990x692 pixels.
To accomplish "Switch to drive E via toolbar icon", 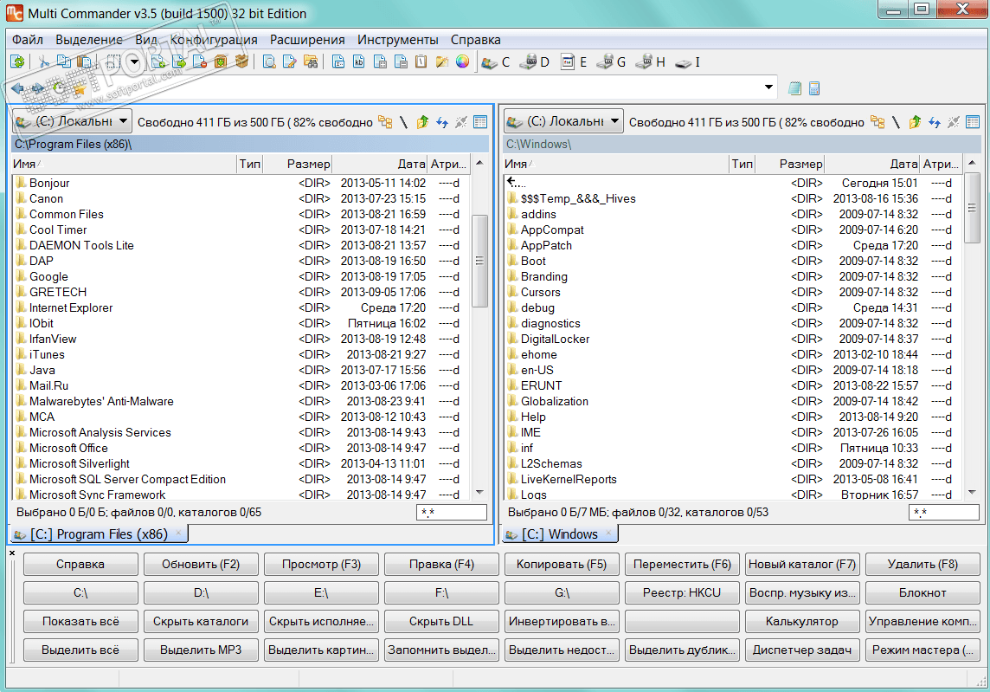I will (574, 62).
